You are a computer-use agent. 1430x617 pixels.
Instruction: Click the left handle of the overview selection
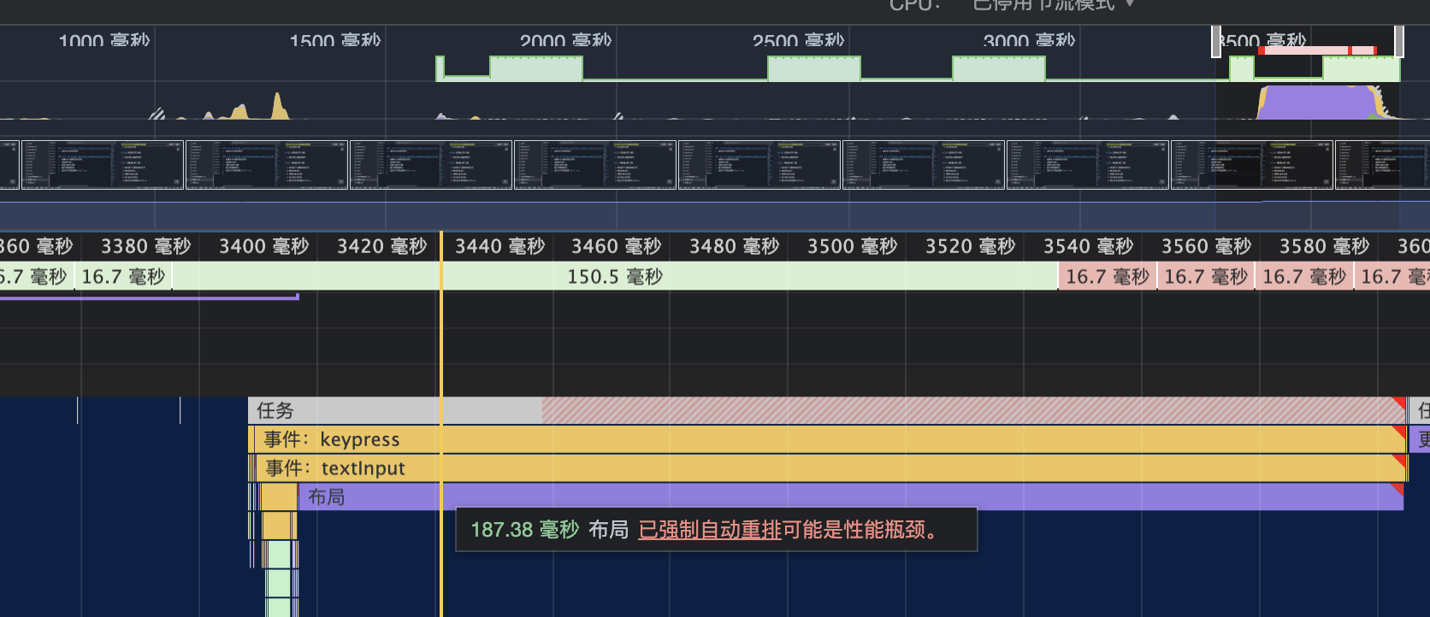tap(1216, 42)
